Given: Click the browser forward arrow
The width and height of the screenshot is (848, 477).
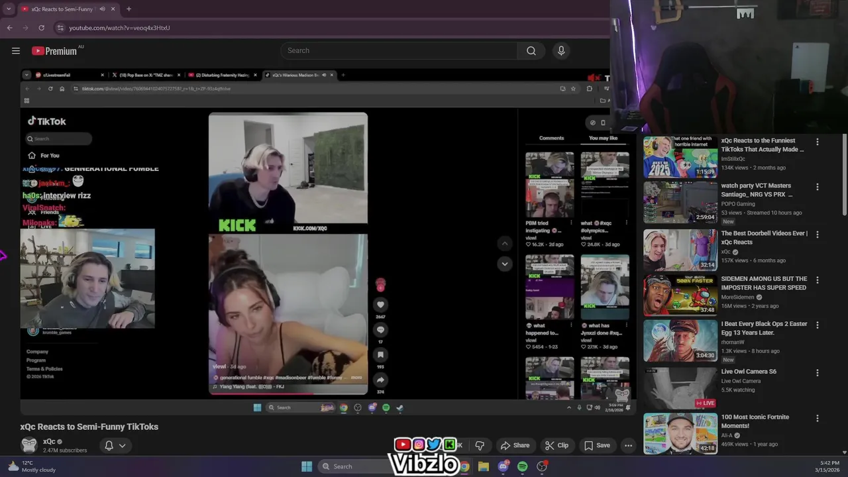Looking at the screenshot, I should (25, 28).
